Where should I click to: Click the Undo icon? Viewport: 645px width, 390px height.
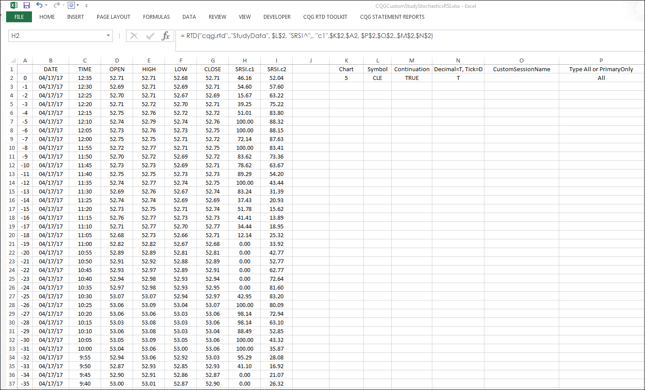39,5
